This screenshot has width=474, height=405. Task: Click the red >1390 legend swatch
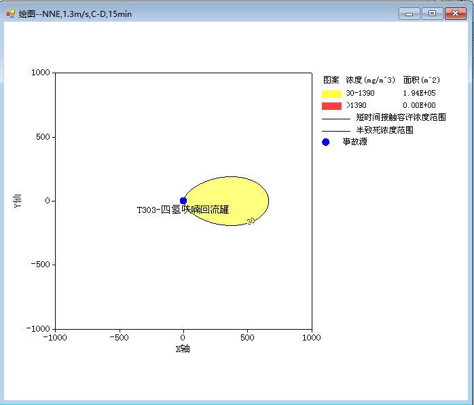pyautogui.click(x=331, y=106)
